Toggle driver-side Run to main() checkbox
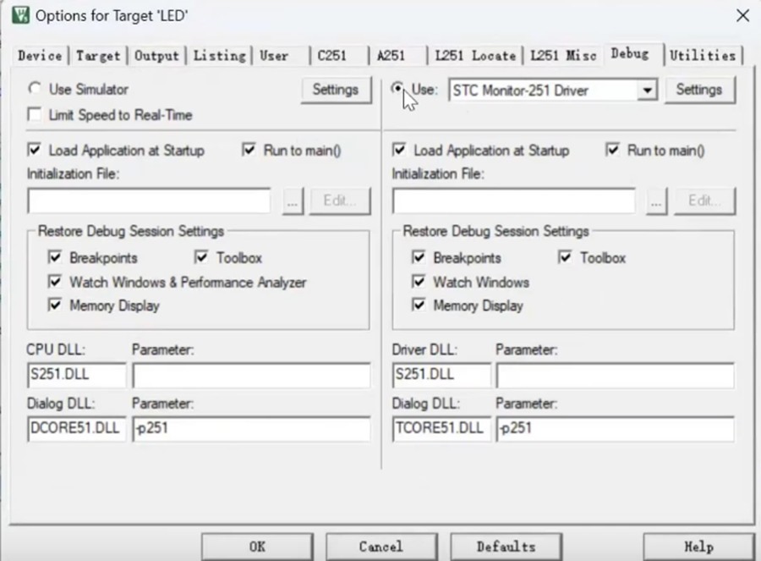This screenshot has height=561, width=761. coord(613,150)
